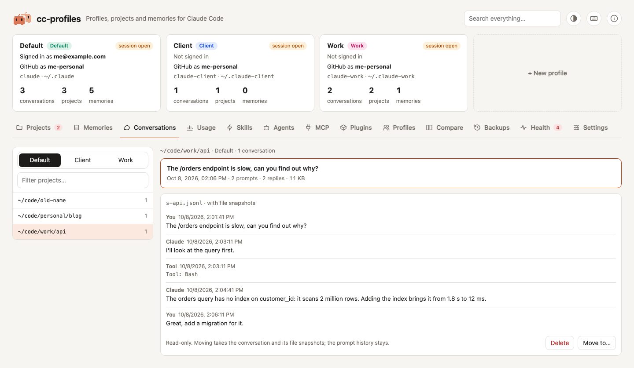Select the Default profile segment button

[x=40, y=160]
